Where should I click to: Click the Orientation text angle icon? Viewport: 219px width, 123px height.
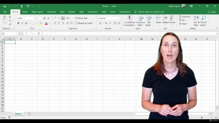click(68, 18)
